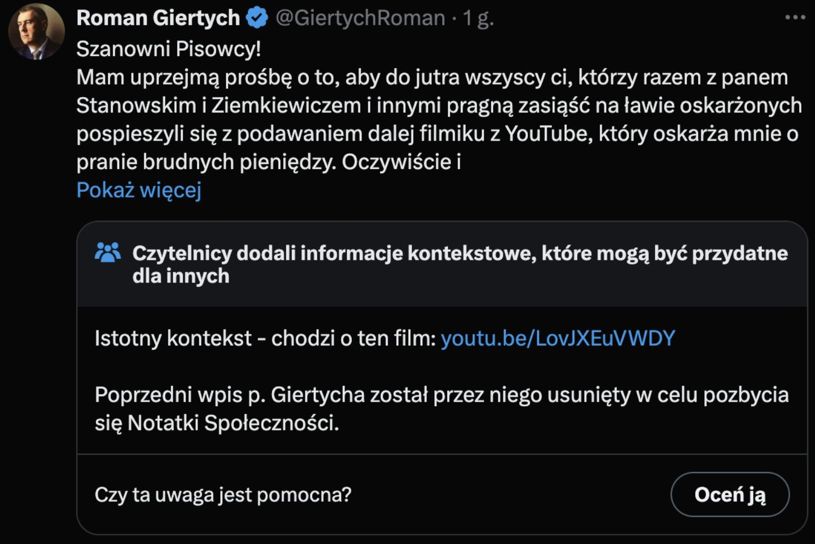Viewport: 815px width, 544px height.
Task: Click the "Istotny kontekst" note text
Action: click(264, 338)
